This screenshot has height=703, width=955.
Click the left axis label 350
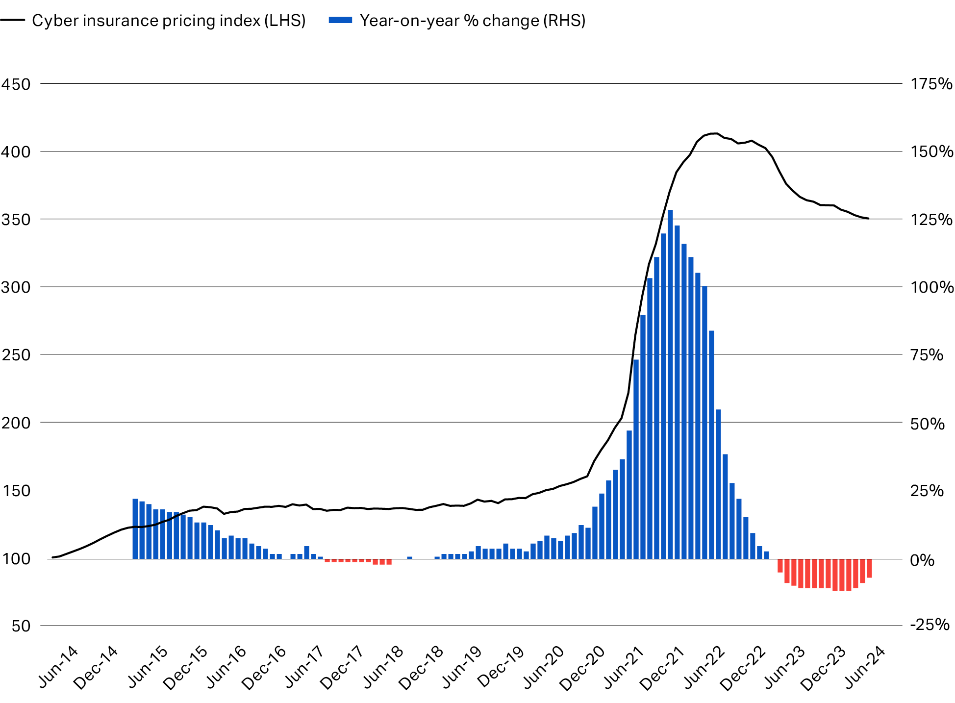[16, 219]
